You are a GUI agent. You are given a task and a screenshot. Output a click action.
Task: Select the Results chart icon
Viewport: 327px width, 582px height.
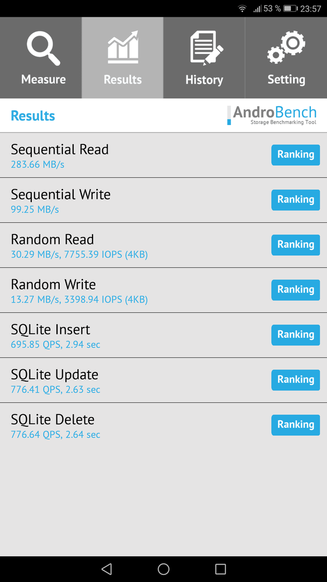123,47
